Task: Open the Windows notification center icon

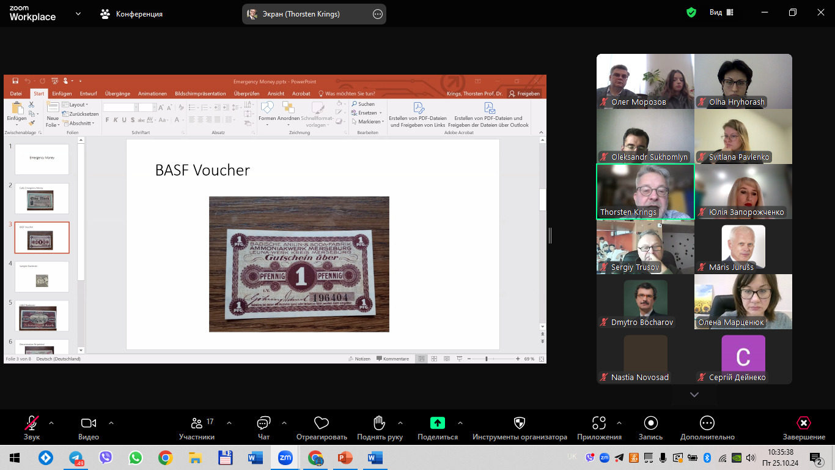Action: pyautogui.click(x=816, y=457)
